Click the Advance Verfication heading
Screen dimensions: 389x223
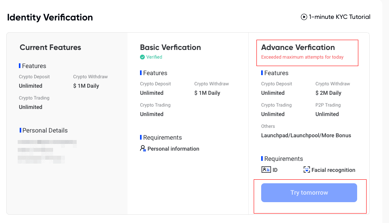click(x=298, y=47)
